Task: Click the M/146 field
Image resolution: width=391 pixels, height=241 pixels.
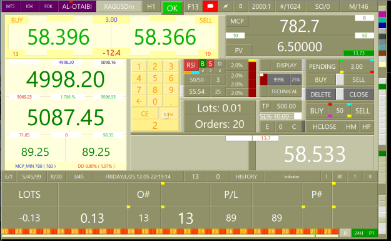Action: pos(358,6)
